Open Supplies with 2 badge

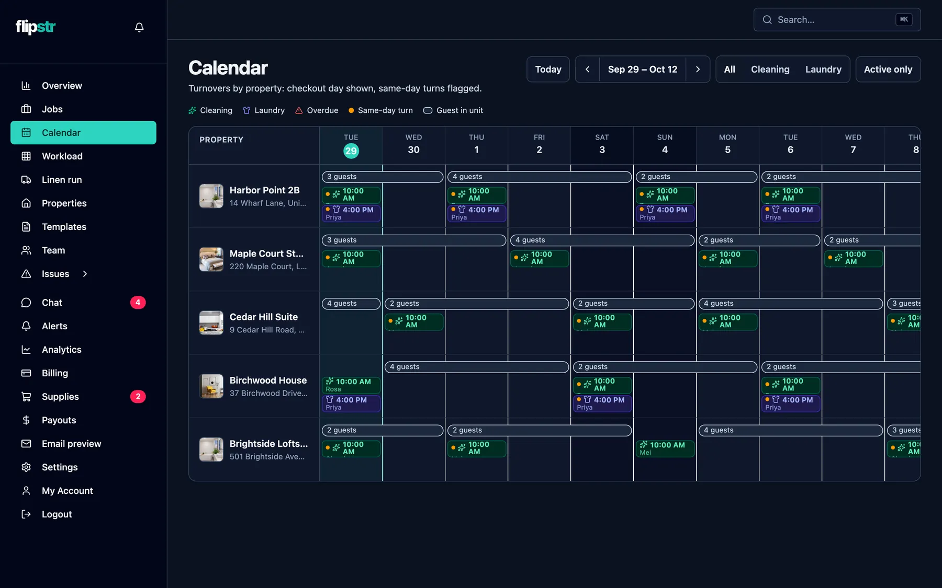(83, 397)
